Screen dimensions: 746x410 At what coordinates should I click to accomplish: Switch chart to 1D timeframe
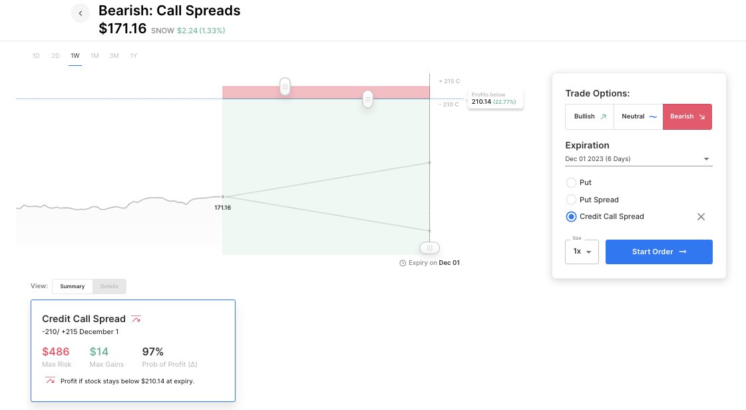click(36, 56)
